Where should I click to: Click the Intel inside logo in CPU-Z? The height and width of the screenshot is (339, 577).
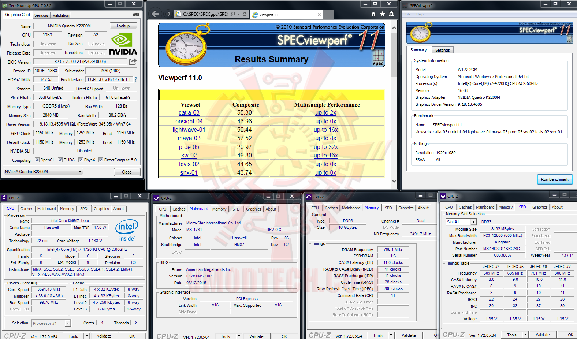click(127, 230)
